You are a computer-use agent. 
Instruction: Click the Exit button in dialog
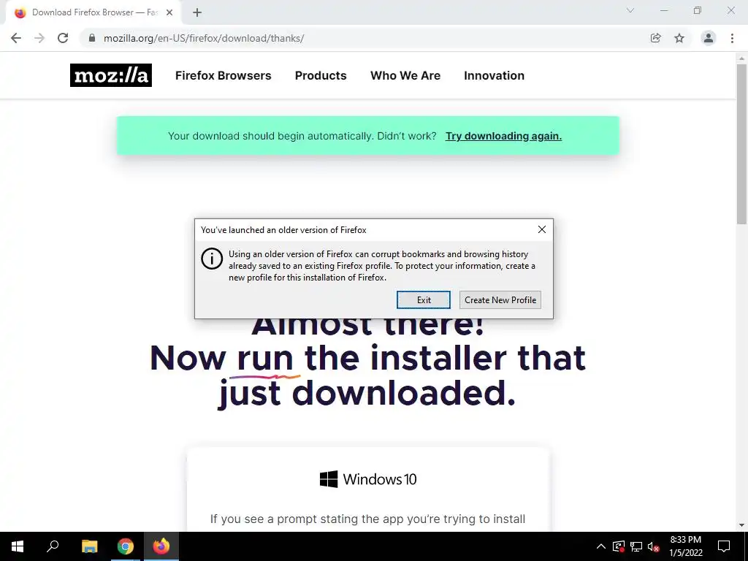(424, 300)
